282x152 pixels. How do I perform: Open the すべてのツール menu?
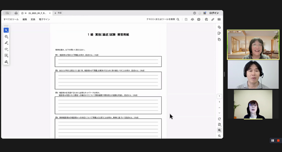[x=11, y=20]
